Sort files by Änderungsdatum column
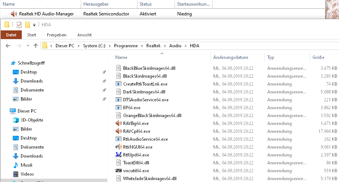The width and height of the screenshot is (339, 182). point(231,57)
